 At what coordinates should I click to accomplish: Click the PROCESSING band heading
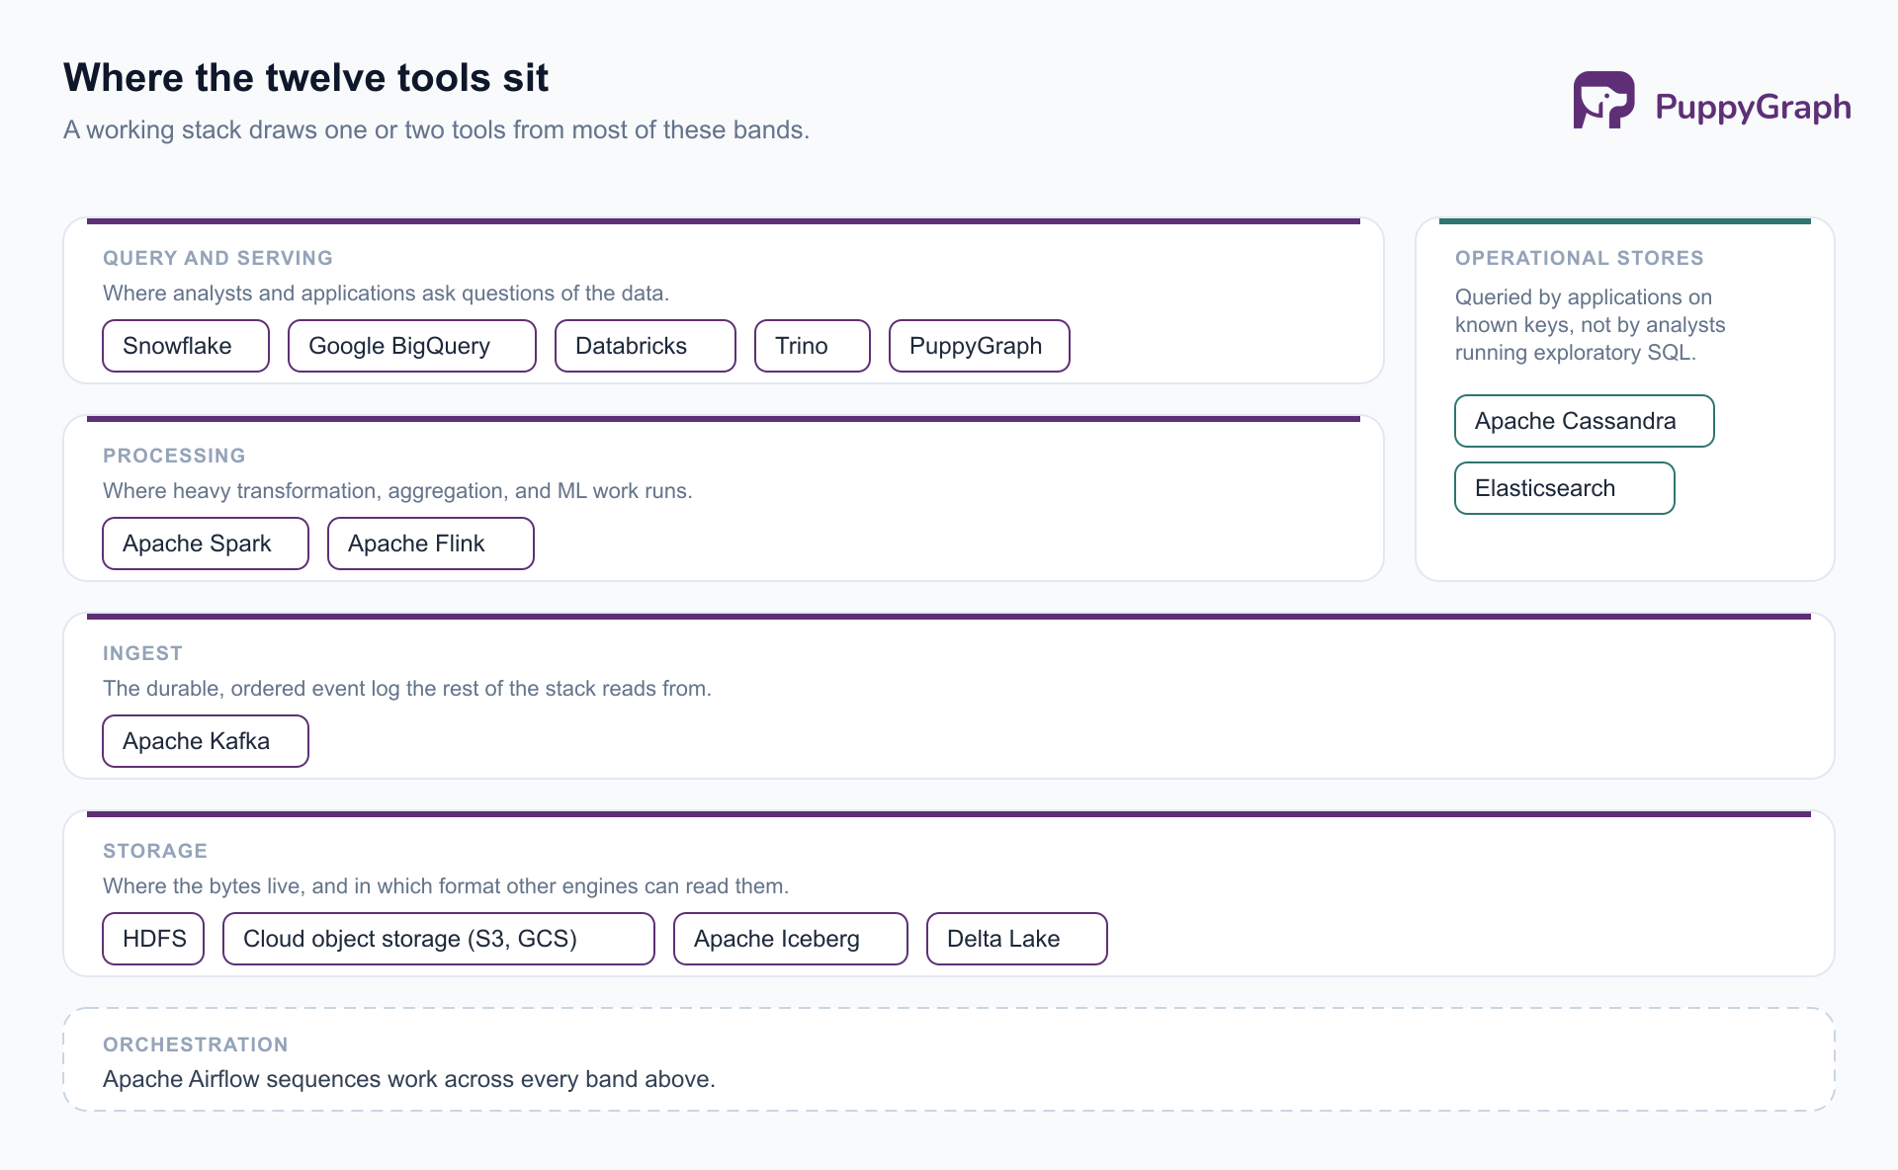pos(174,456)
